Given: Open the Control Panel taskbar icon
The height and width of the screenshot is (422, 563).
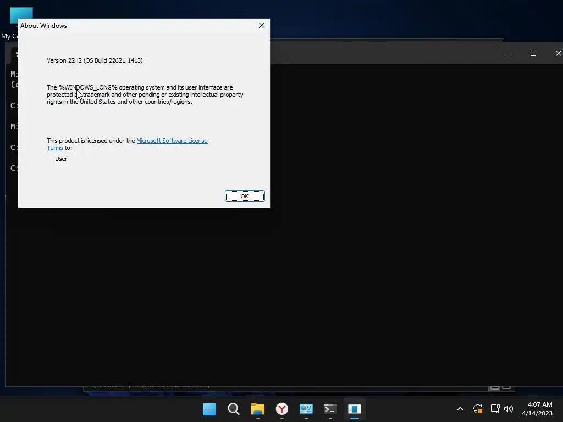Looking at the screenshot, I should coord(306,409).
